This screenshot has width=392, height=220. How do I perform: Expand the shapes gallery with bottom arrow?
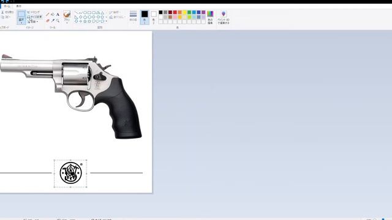point(106,21)
